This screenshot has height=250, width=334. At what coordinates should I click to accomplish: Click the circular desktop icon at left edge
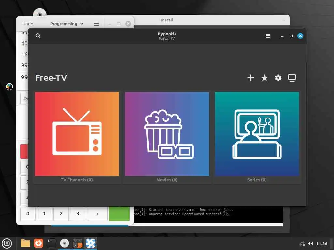click(x=9, y=87)
